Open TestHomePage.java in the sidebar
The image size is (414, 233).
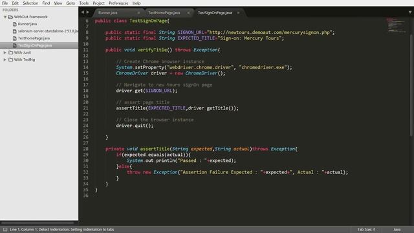coord(34,38)
